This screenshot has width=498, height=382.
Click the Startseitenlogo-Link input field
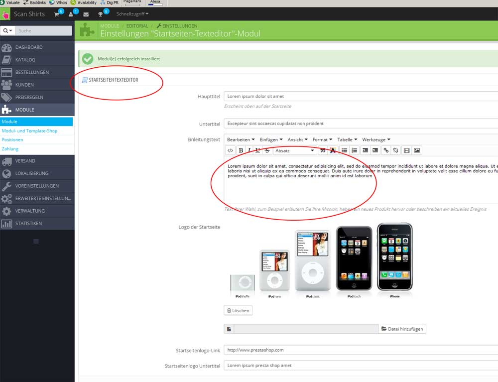pos(361,350)
